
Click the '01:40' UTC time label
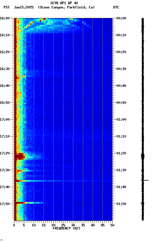tap(121, 187)
